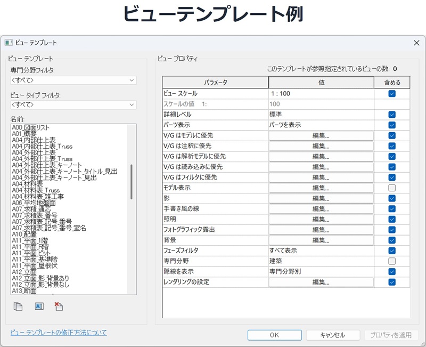The image size is (426, 347).
Task: Select template A01_概要
Action: (x=24, y=134)
